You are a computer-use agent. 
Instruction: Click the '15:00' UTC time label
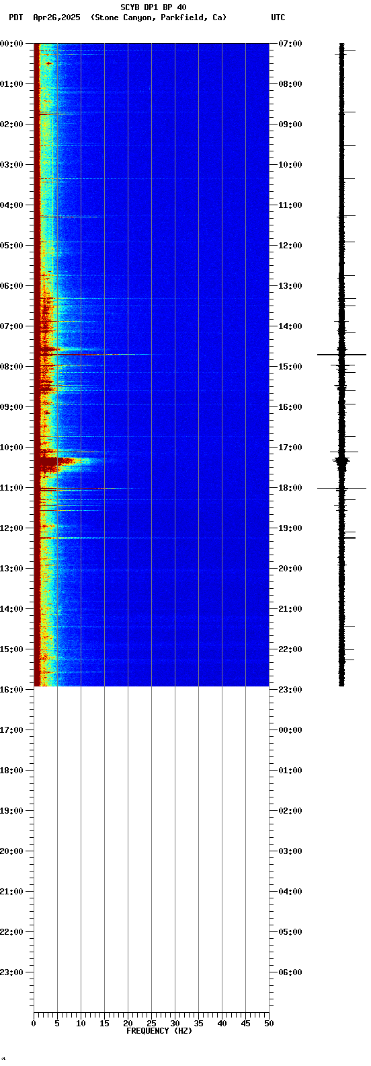click(290, 367)
